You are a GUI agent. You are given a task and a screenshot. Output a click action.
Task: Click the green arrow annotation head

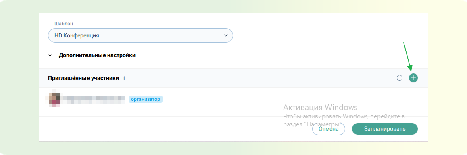pos(411,69)
